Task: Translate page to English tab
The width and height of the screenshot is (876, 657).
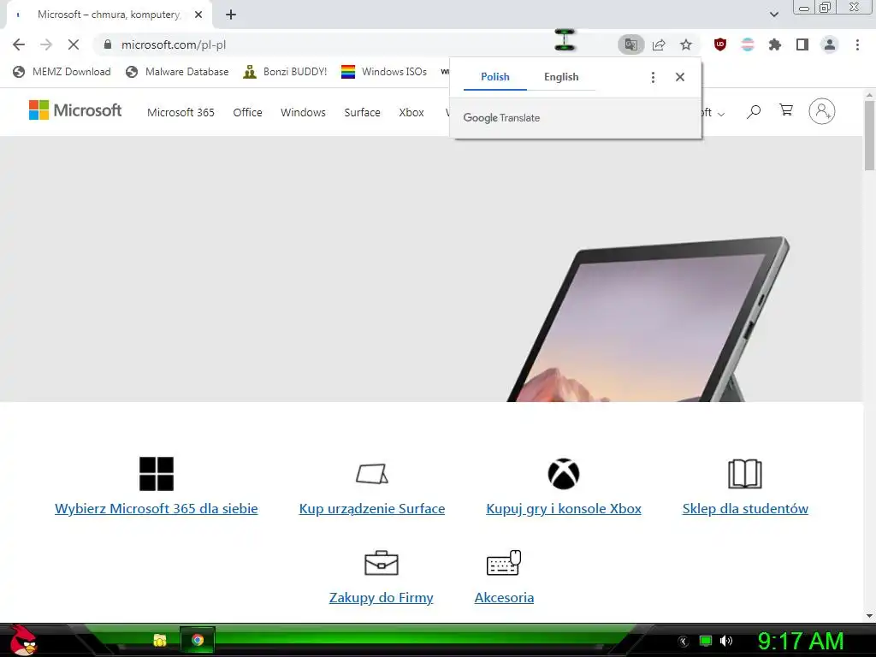Action: [561, 77]
